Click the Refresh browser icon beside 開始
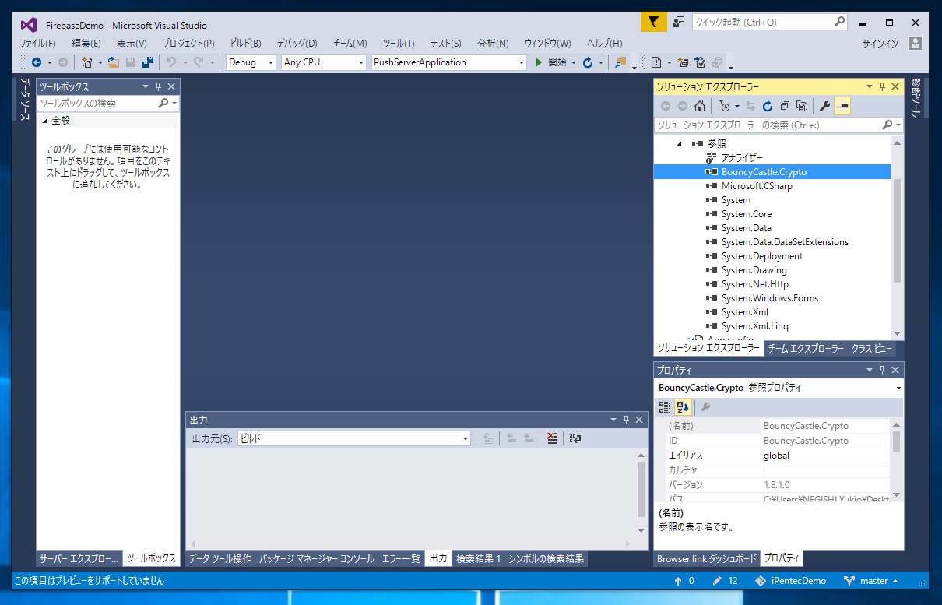This screenshot has height=605, width=942. (589, 62)
